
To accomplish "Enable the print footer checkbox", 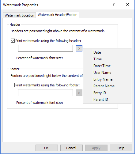I will [13, 85].
